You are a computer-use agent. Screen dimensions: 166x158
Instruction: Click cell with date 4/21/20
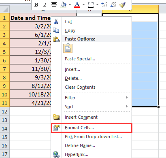[30, 103]
